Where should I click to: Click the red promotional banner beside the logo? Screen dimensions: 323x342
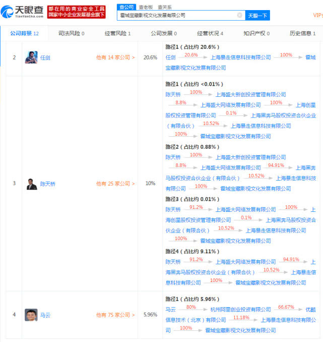(76, 12)
